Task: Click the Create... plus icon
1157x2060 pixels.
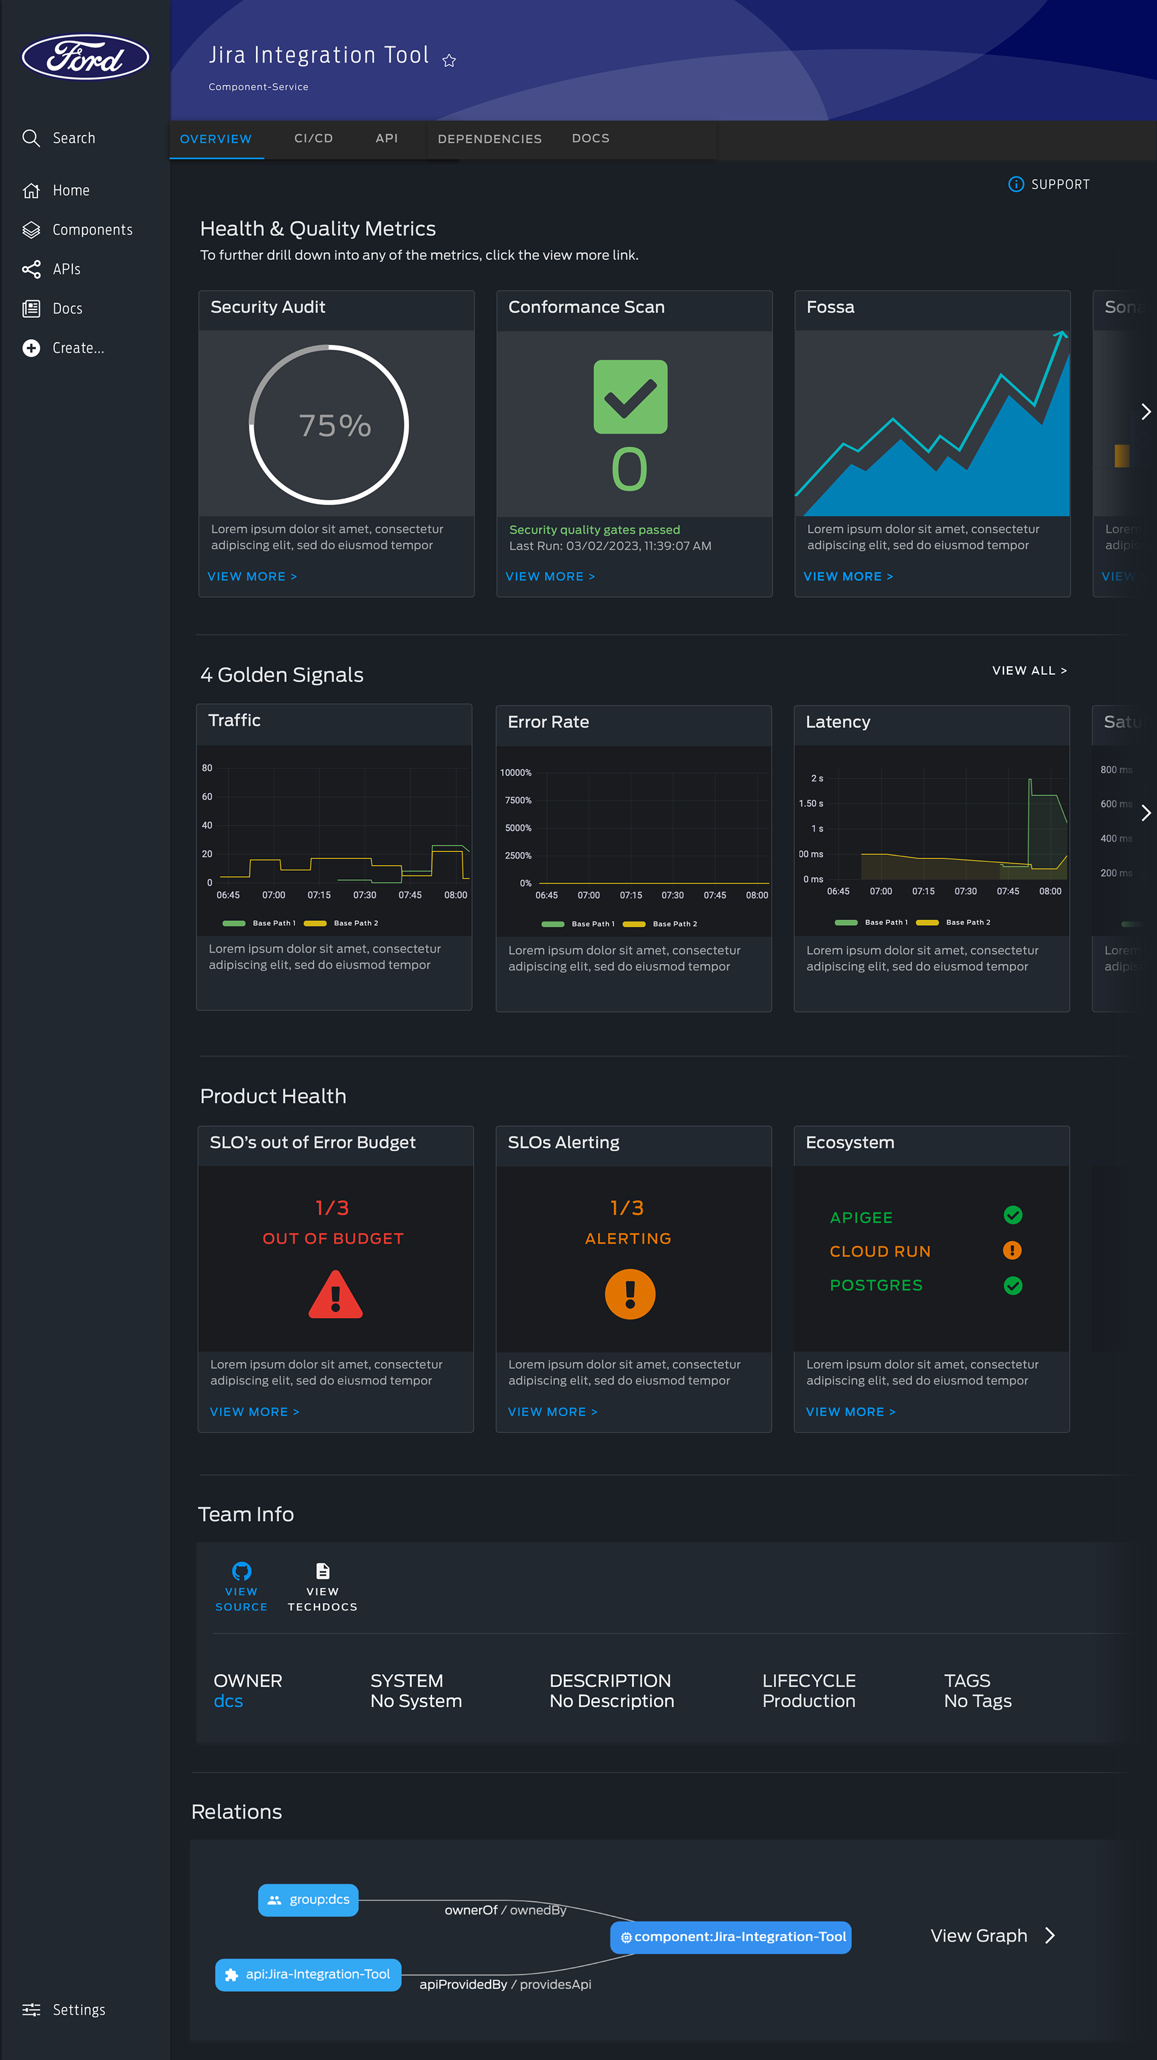Action: [x=31, y=348]
